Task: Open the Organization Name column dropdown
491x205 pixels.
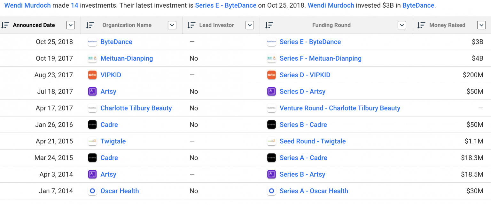Action: pos(172,25)
